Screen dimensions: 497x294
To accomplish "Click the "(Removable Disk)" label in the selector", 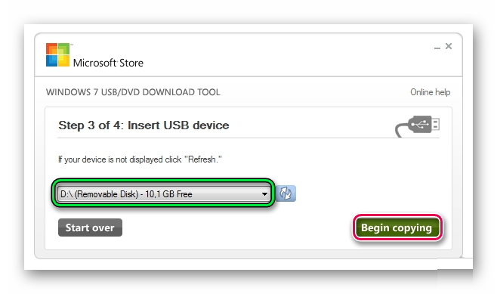I will click(106, 194).
